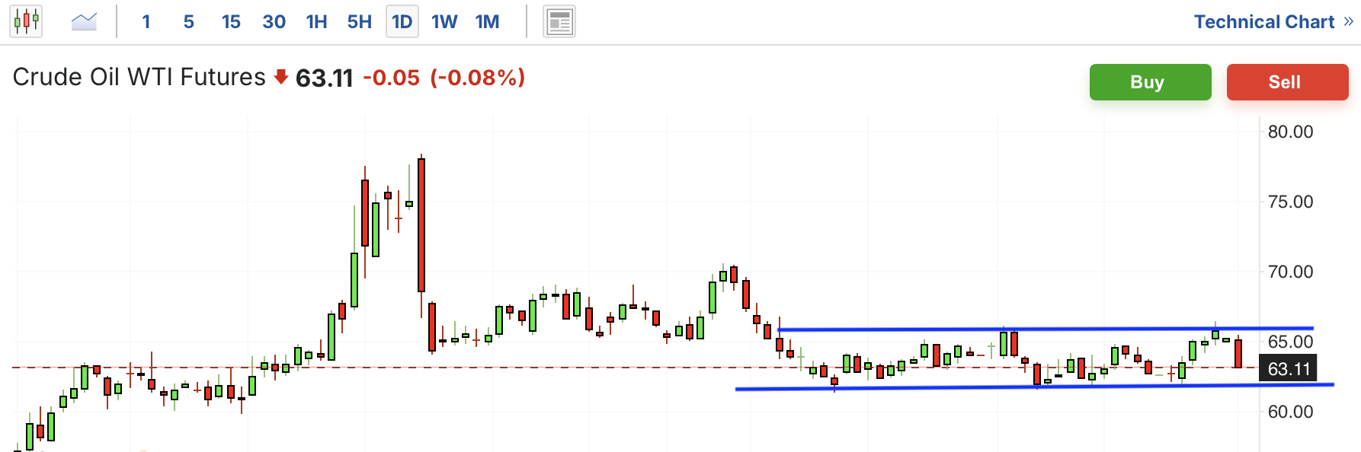Click the 63.11 price in the header
This screenshot has width=1361, height=452.
point(325,78)
